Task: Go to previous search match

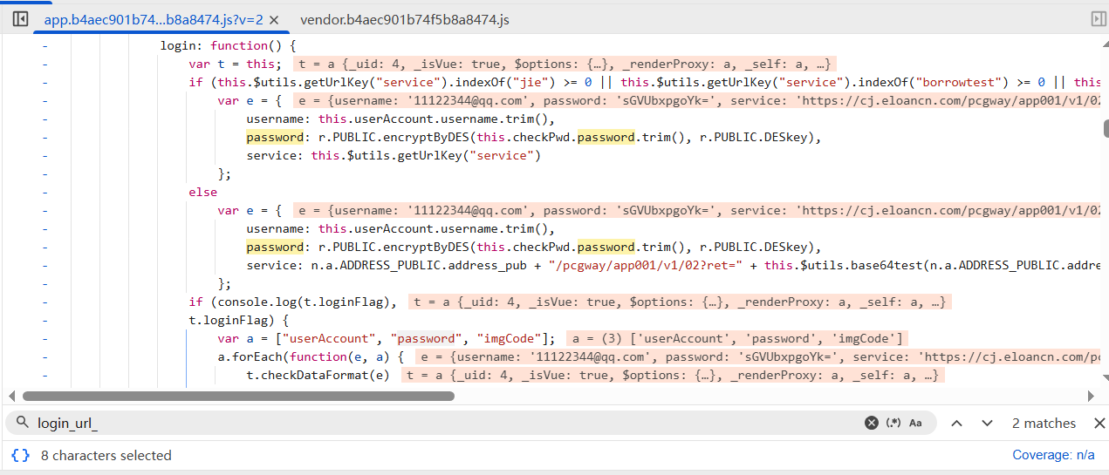Action: pyautogui.click(x=956, y=423)
